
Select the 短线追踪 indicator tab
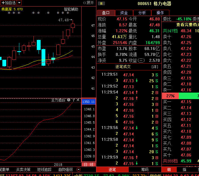[44, 169]
